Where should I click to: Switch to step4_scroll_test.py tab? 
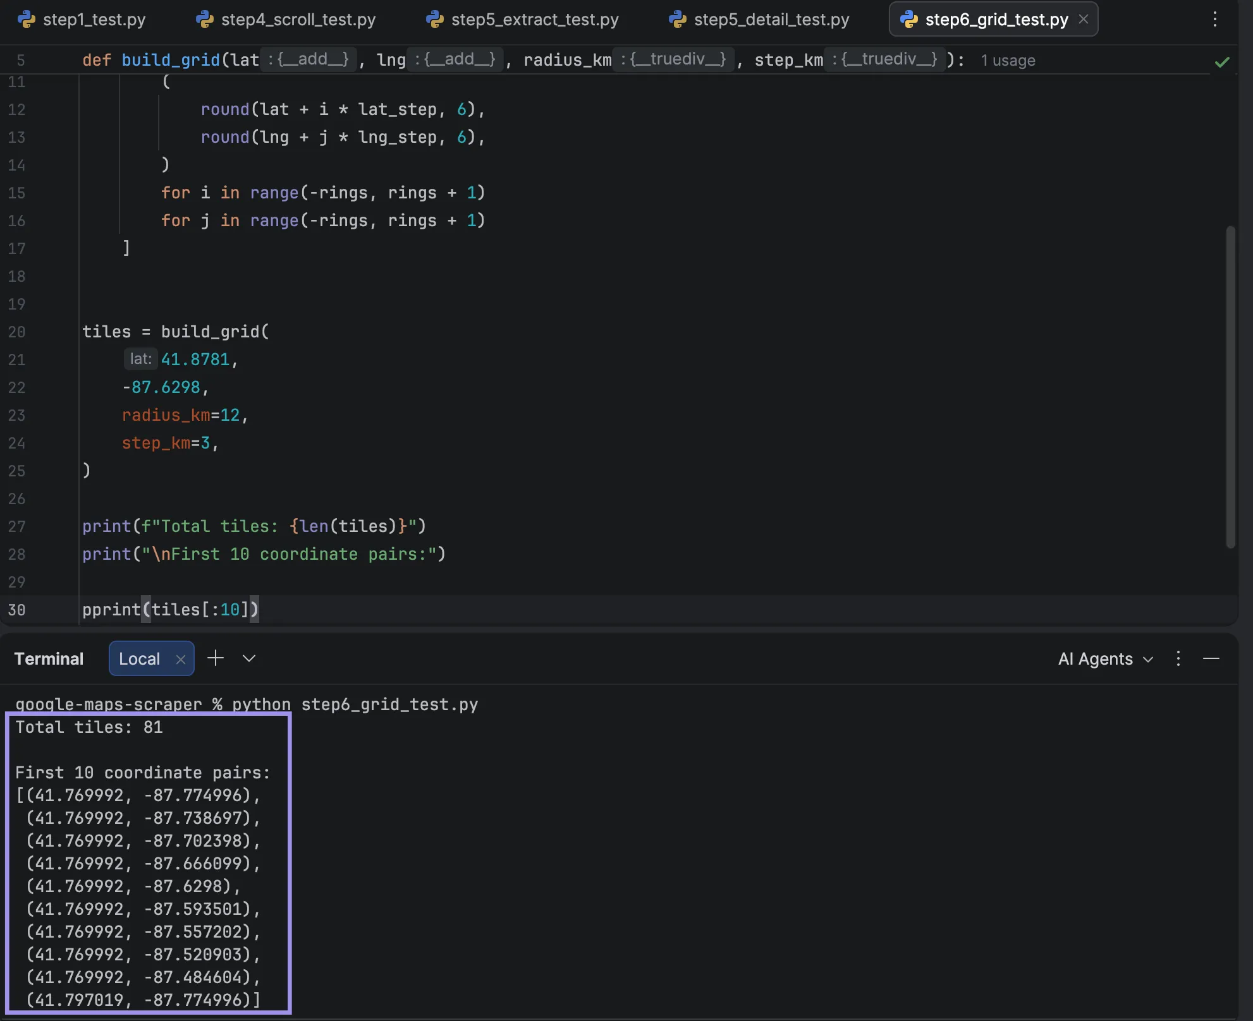(x=286, y=20)
